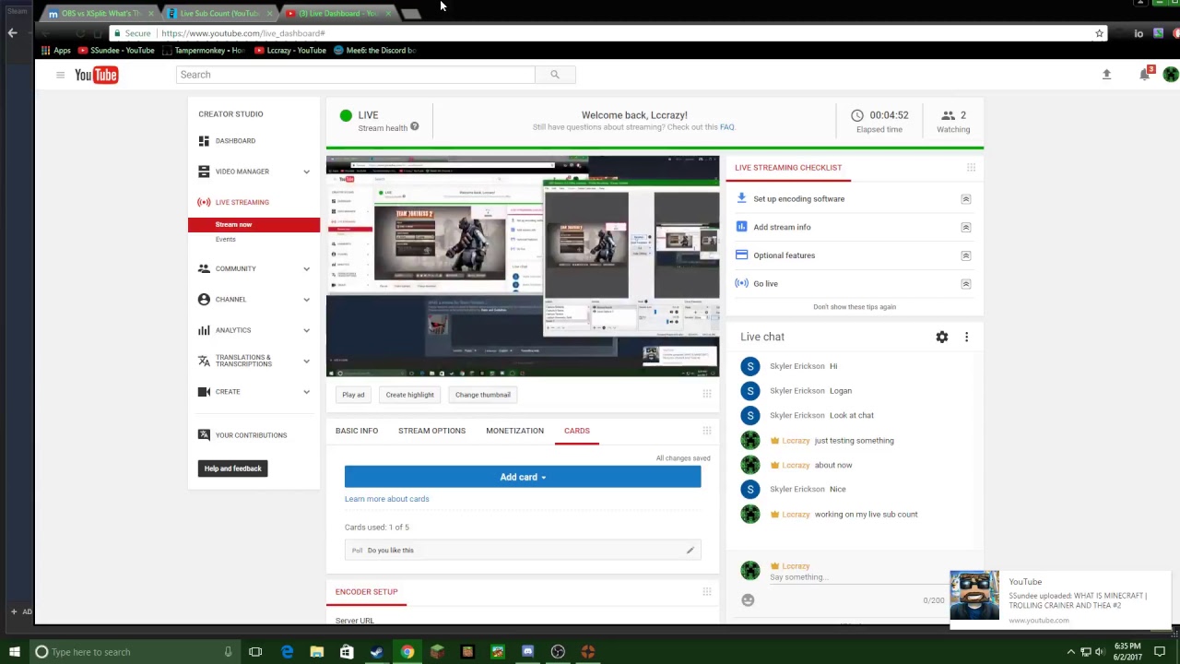The width and height of the screenshot is (1180, 664).
Task: Switch to the Monetization tab
Action: [x=514, y=431]
